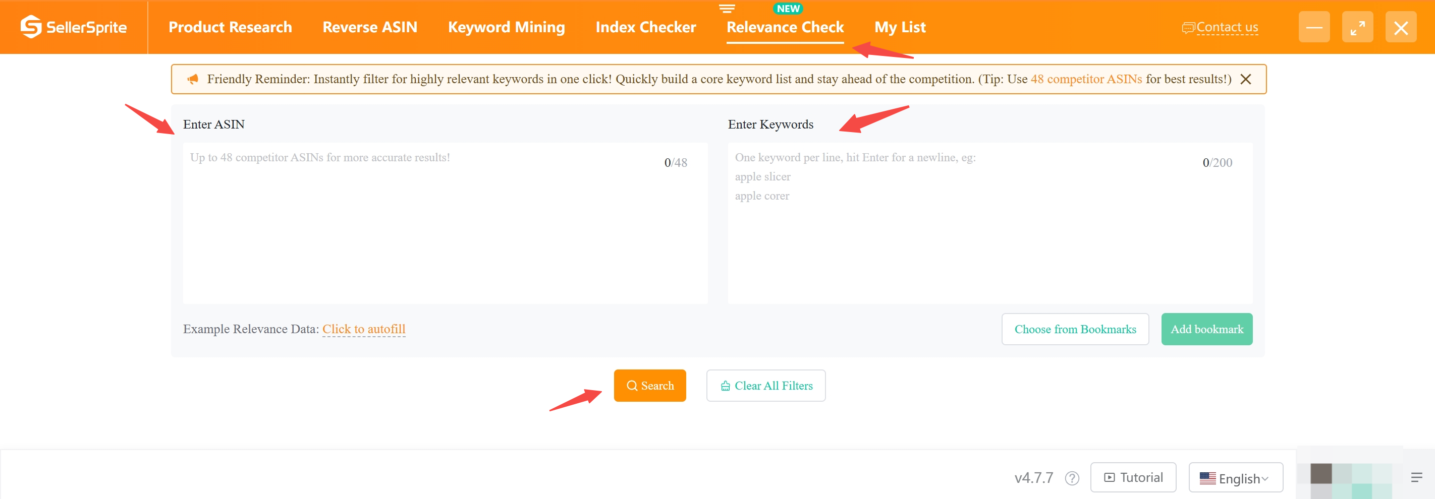Open the hamburger menu icon at bottom right
This screenshot has width=1435, height=499.
click(1416, 477)
